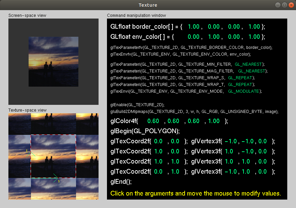
Task: Minimize the Texture window
Action: (x=277, y=5)
